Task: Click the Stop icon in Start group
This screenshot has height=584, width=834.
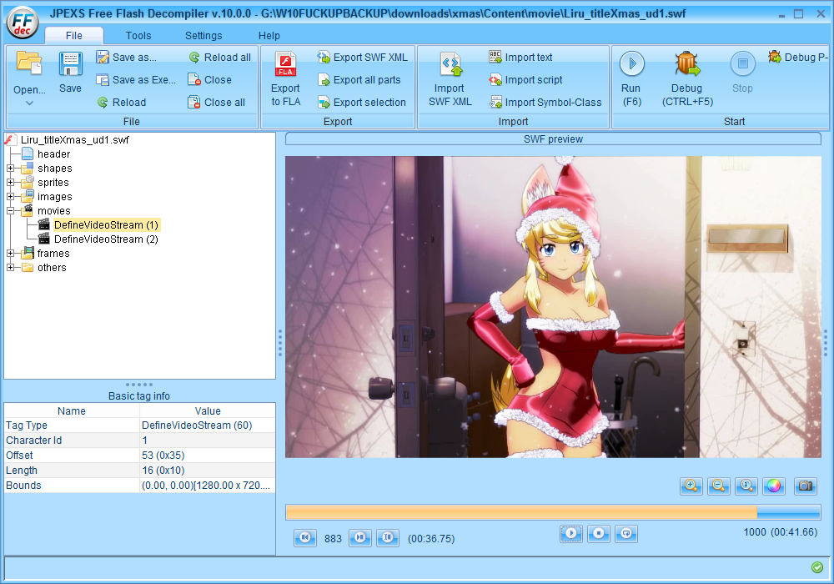Action: tap(742, 64)
